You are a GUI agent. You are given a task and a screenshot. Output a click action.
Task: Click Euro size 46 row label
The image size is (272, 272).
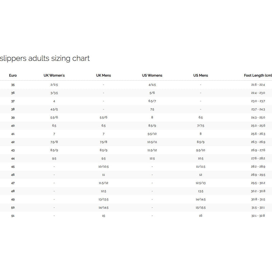pyautogui.click(x=13, y=175)
